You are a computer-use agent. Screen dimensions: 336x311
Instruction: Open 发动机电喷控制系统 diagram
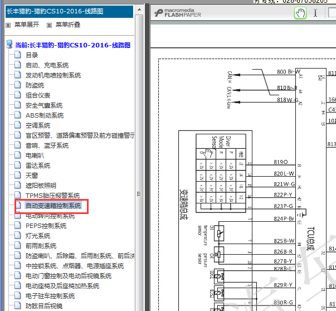[53, 75]
